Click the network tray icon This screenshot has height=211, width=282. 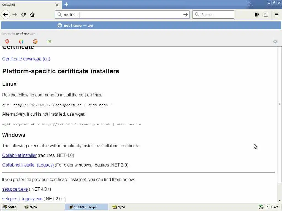click(x=261, y=207)
